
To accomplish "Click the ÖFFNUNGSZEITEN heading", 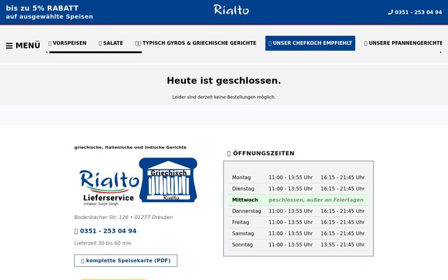I will click(x=263, y=153).
